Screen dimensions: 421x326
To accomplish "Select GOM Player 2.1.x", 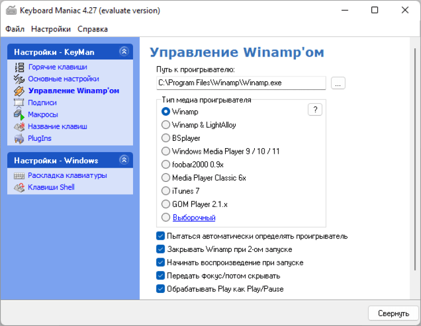I will [x=166, y=204].
